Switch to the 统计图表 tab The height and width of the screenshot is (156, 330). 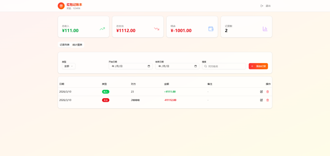[77, 45]
